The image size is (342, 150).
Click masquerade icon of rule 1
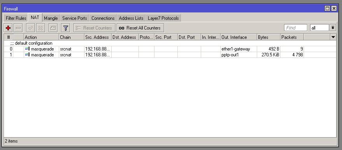tap(27, 55)
